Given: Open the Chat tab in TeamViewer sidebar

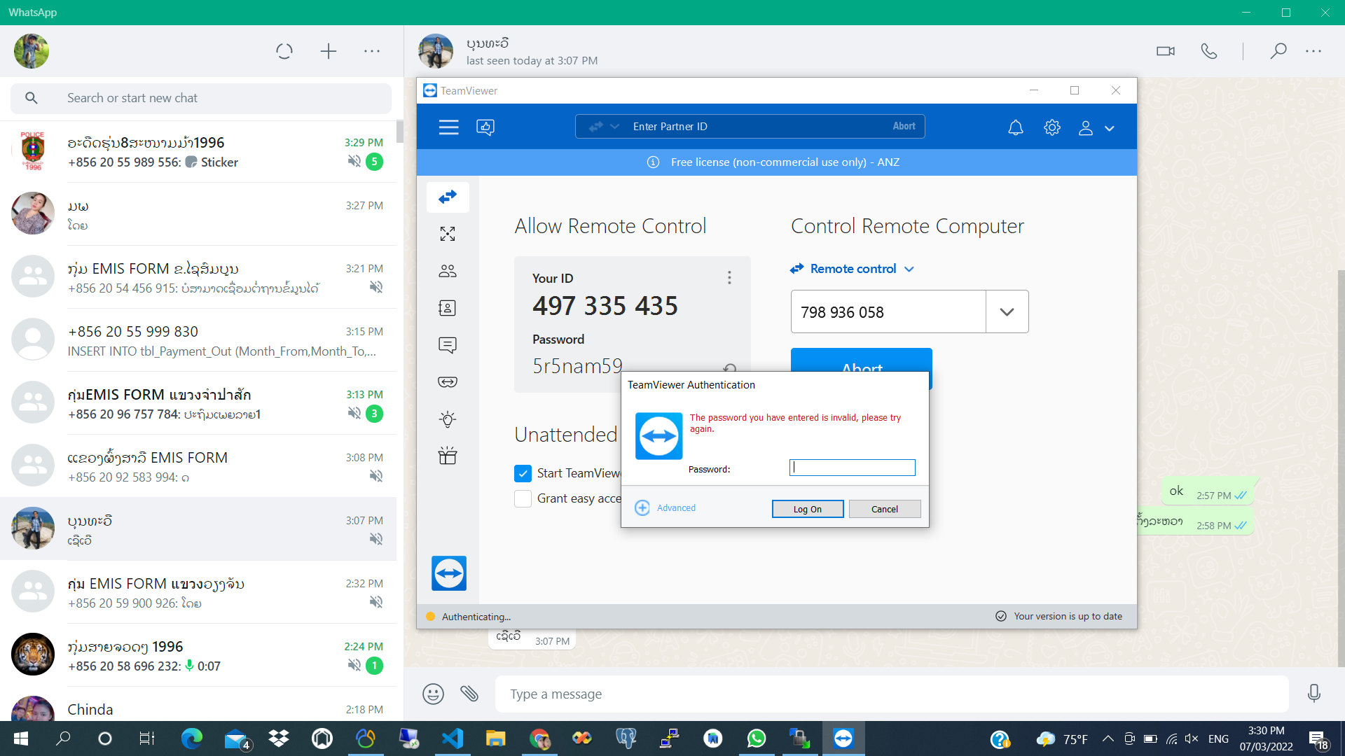Looking at the screenshot, I should 448,345.
